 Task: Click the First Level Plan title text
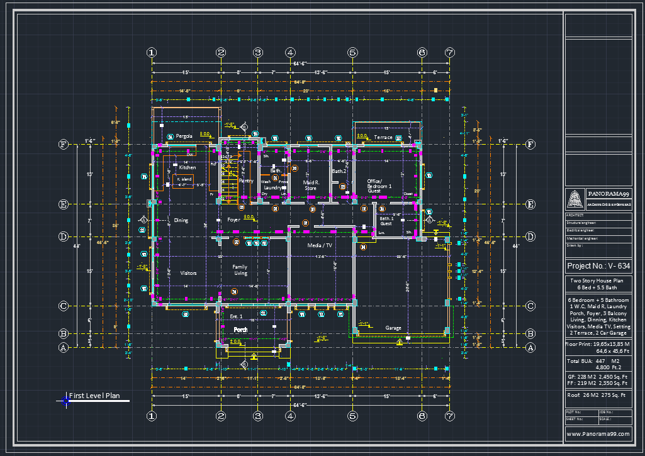(x=94, y=396)
